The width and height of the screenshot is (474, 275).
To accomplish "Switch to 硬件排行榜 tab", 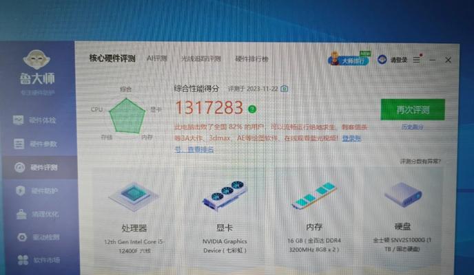I will 252,59.
